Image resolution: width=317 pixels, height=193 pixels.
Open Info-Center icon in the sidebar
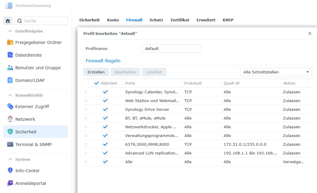[10, 171]
